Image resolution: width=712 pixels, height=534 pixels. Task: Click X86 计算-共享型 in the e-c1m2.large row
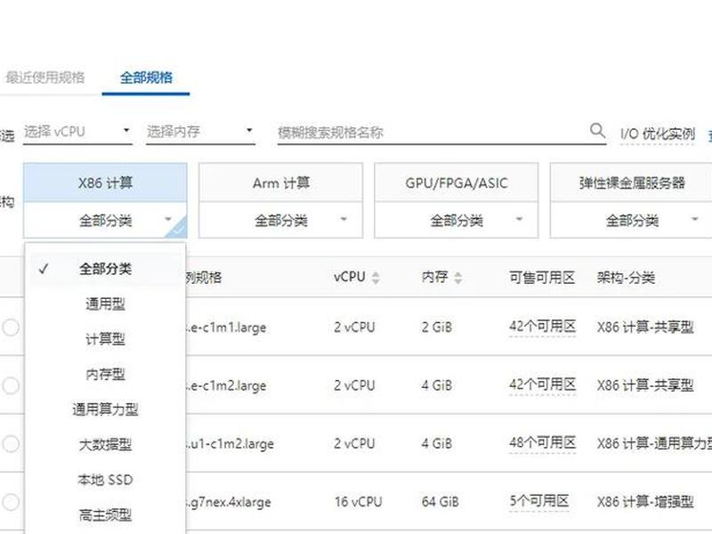coord(645,385)
